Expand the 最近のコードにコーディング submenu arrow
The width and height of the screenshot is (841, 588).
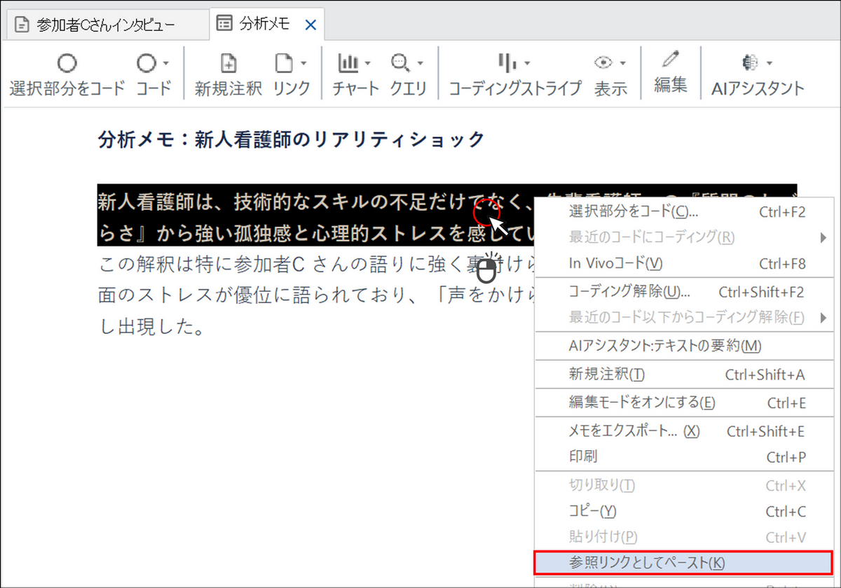(823, 237)
